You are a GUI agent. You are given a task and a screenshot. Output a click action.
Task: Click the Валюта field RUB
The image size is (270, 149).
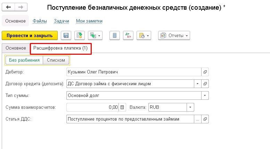click(x=167, y=107)
